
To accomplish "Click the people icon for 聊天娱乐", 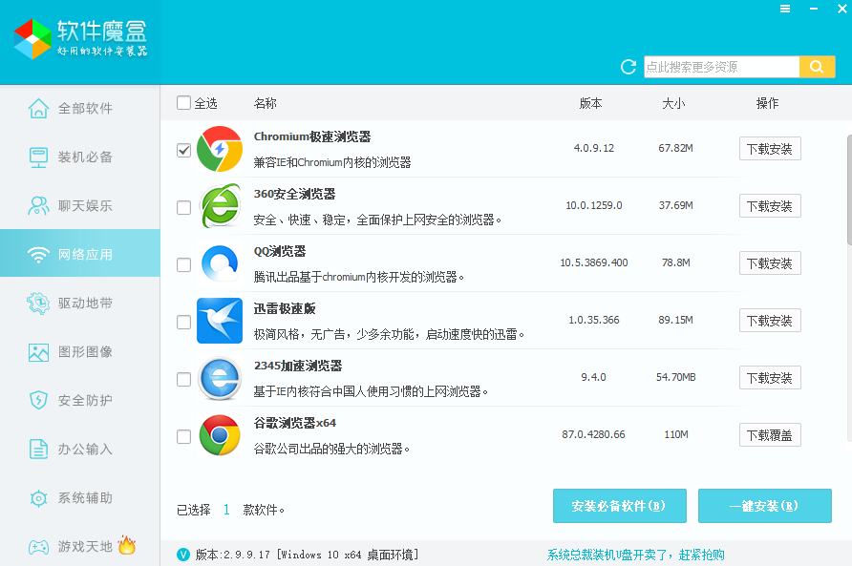I will point(38,205).
